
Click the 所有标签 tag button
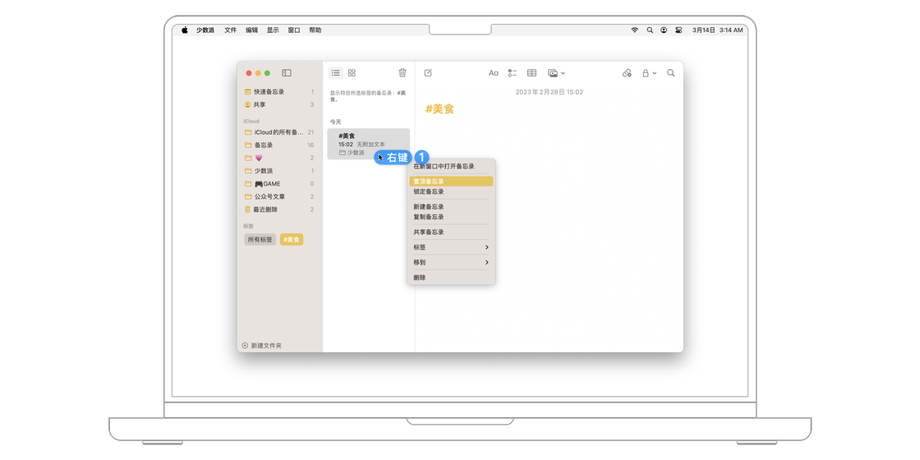click(260, 239)
